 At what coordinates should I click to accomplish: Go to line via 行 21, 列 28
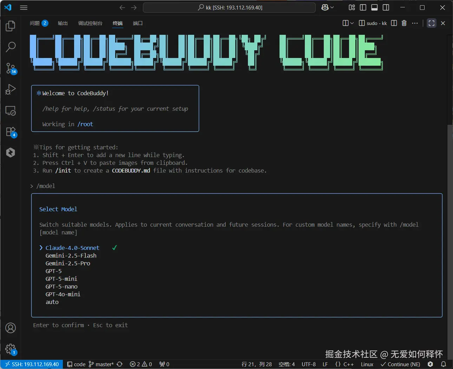[257, 364]
